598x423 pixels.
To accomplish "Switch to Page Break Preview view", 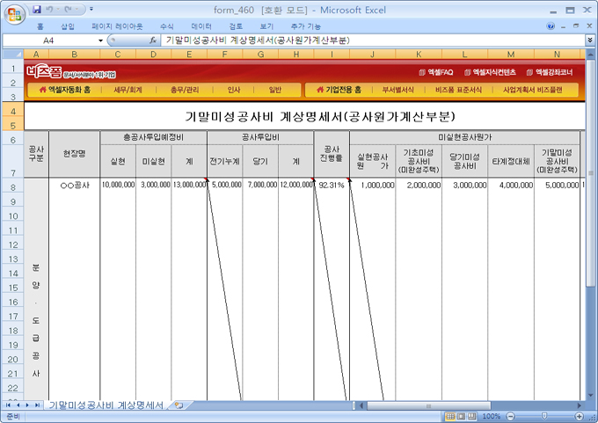I will (x=473, y=416).
